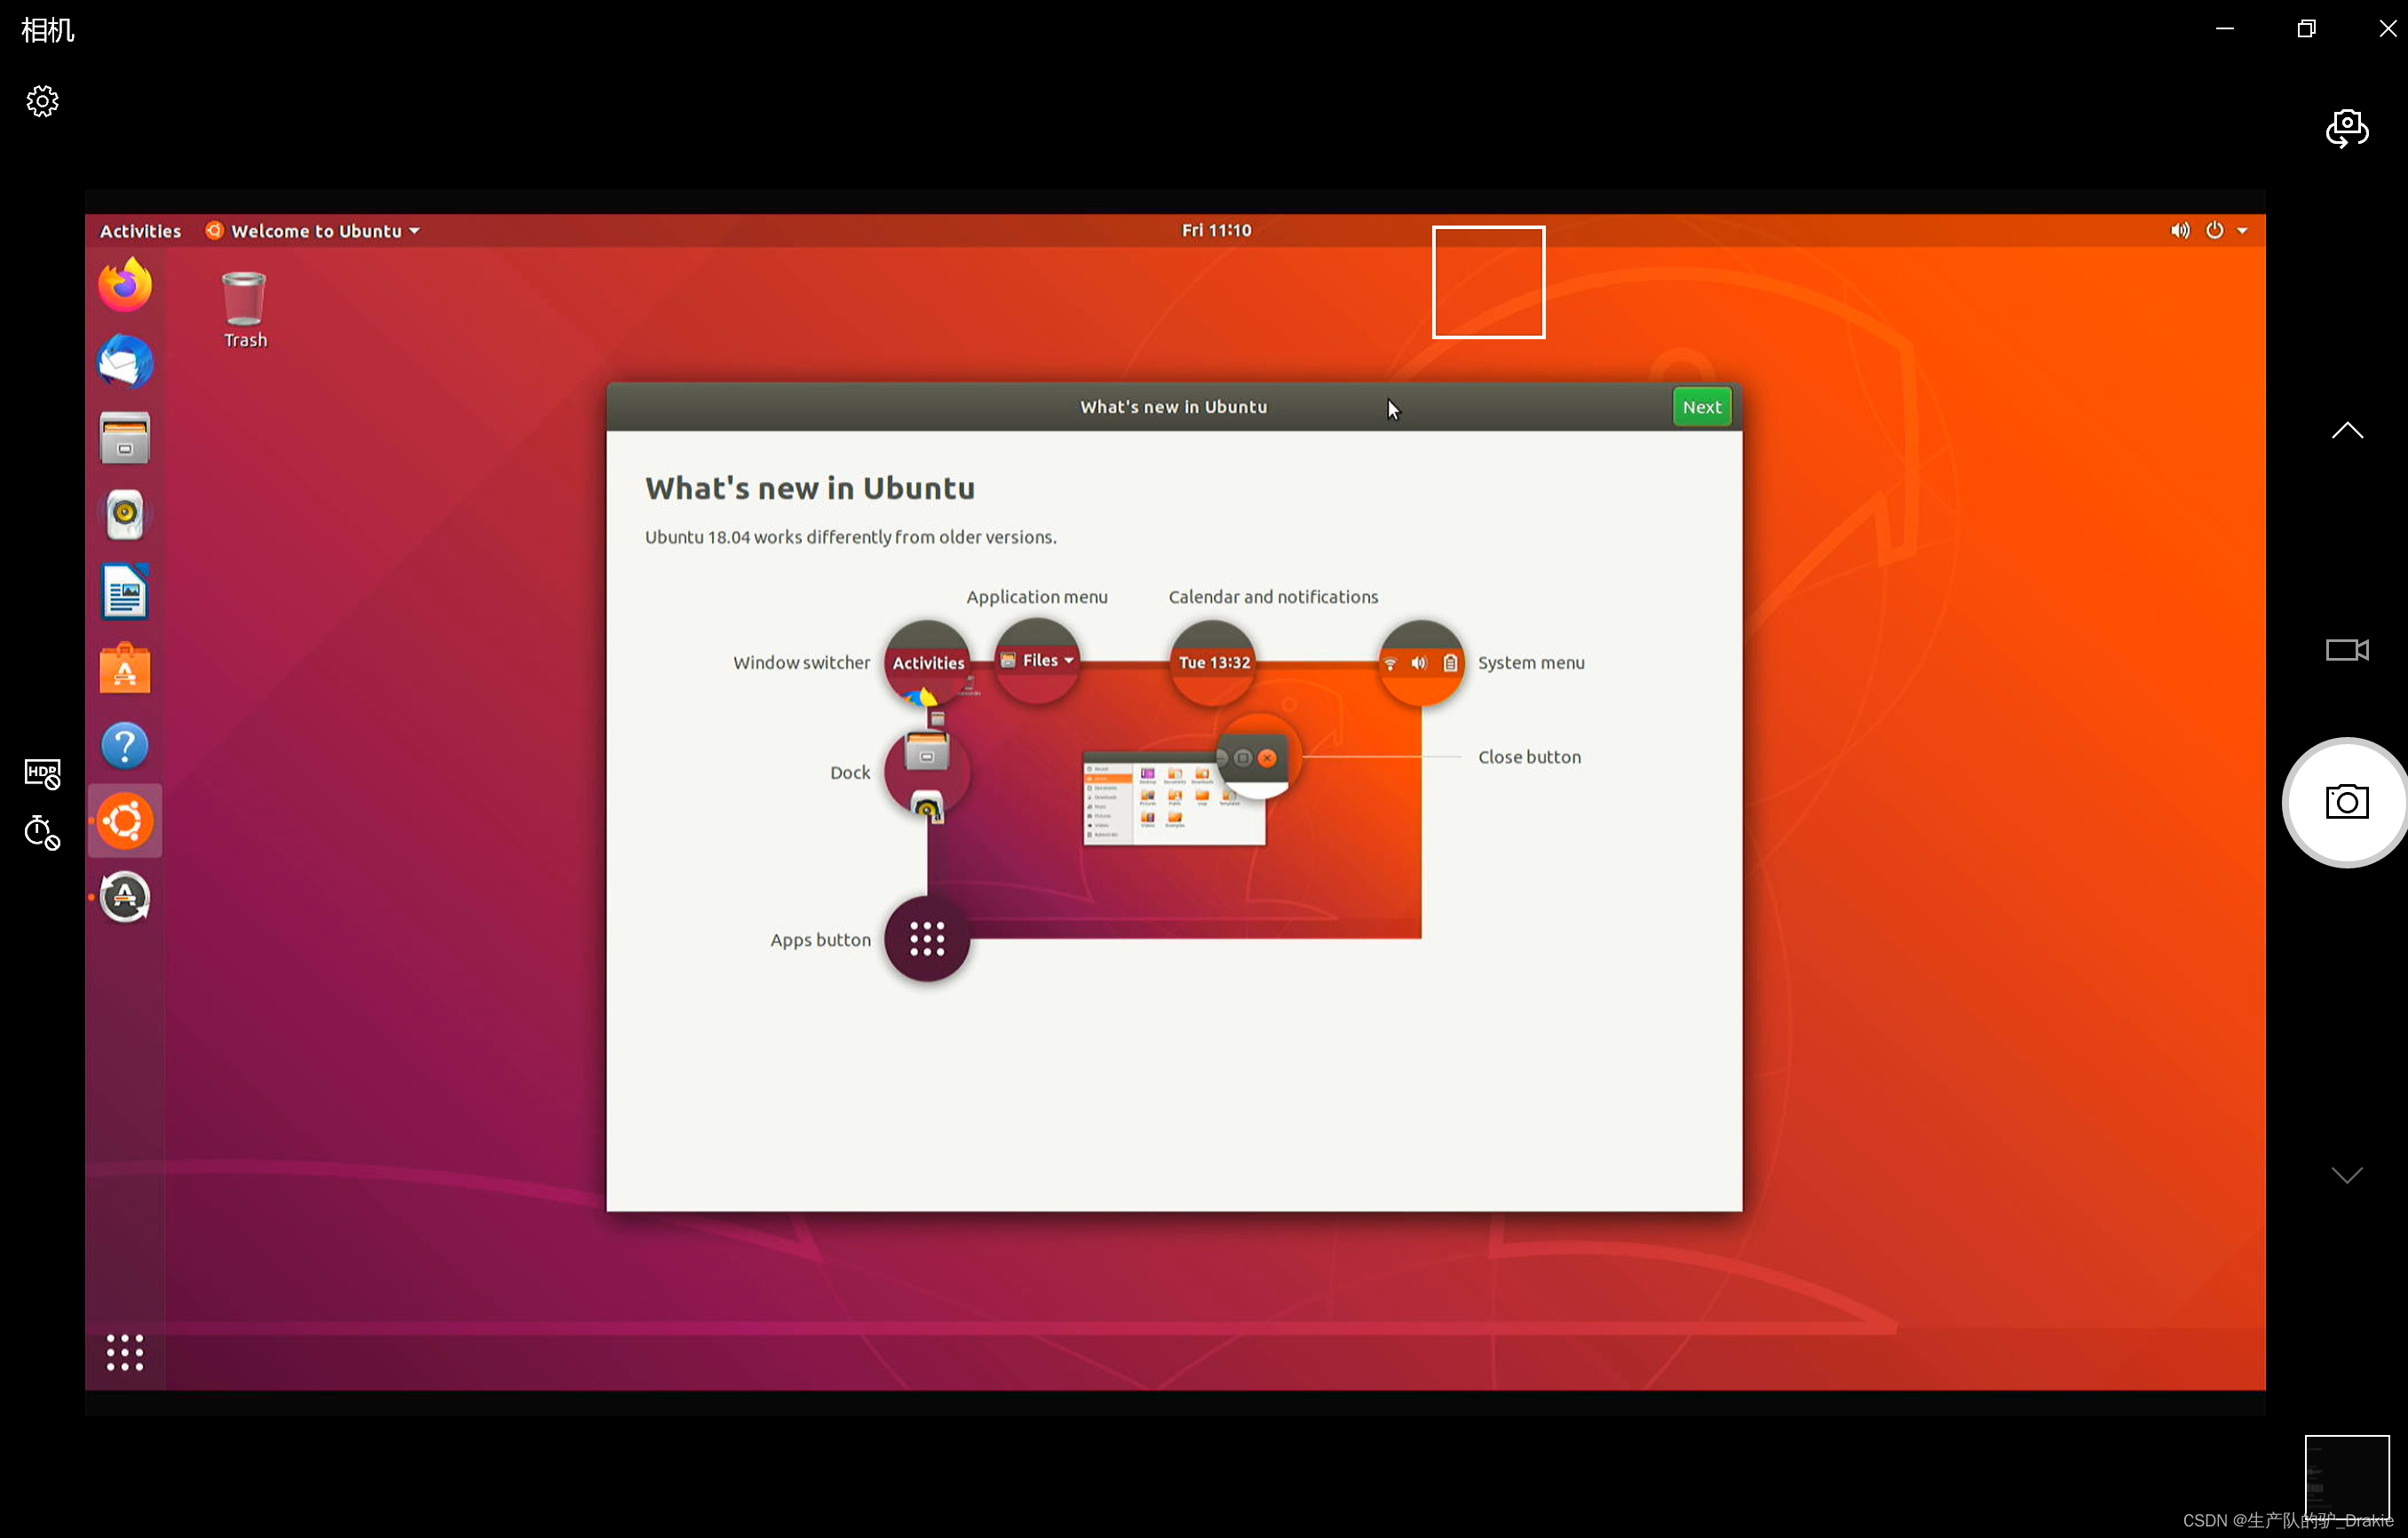This screenshot has width=2408, height=1538.
Task: Go to the previous camera mode chevron up
Action: point(2346,431)
